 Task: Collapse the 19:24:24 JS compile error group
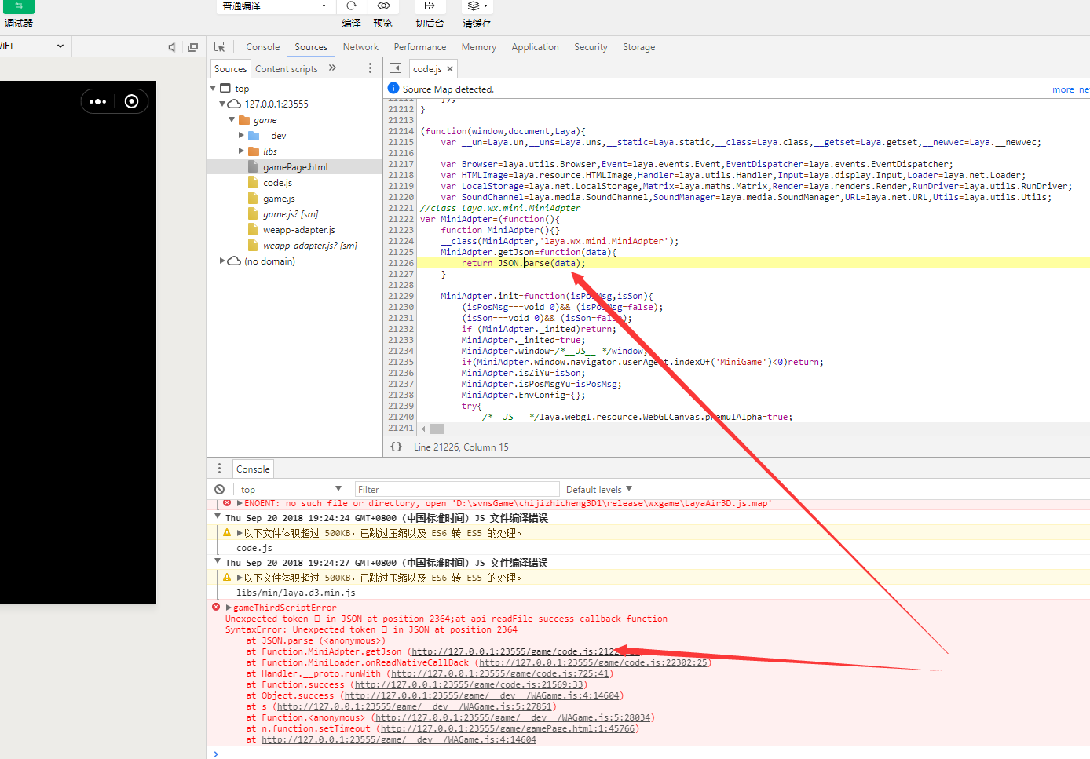pyautogui.click(x=218, y=517)
